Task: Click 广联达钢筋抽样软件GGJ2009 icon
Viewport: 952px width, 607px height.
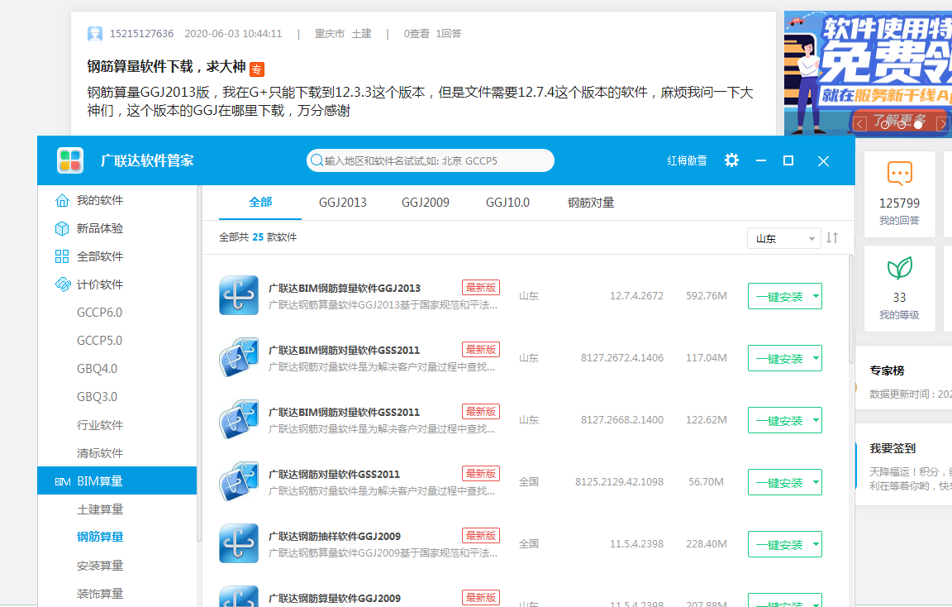Action: 239,544
